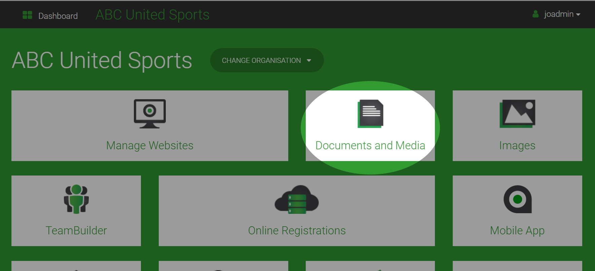Click the caret arrow on Change Organisation

309,61
